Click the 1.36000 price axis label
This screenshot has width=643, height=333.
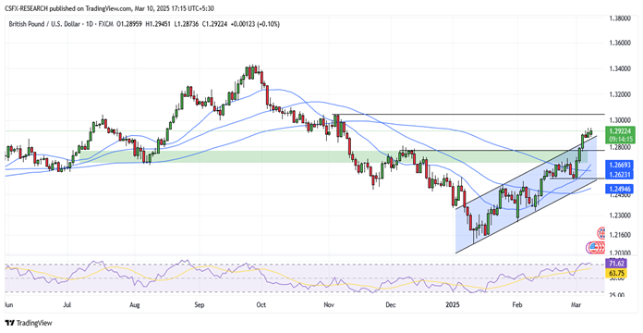pos(621,43)
